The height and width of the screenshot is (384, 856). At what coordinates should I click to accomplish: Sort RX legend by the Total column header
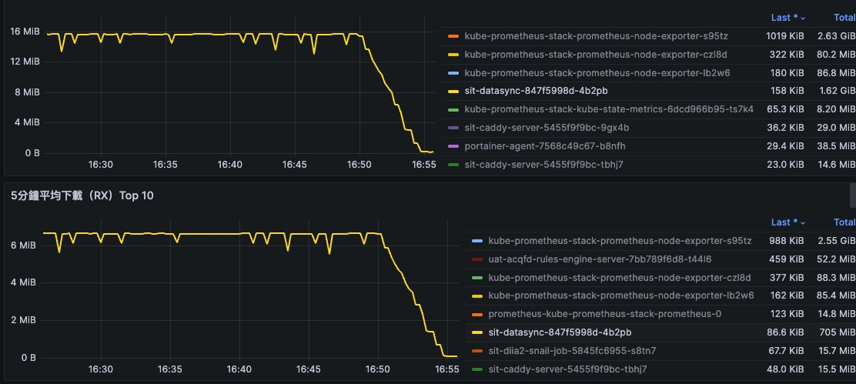tap(844, 222)
